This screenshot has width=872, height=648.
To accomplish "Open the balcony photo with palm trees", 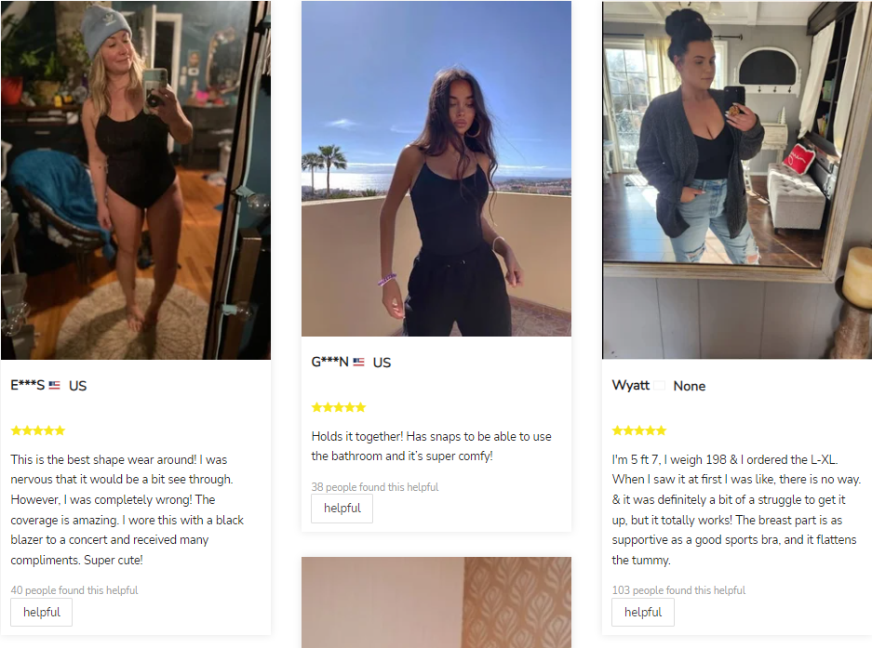I will pos(436,168).
